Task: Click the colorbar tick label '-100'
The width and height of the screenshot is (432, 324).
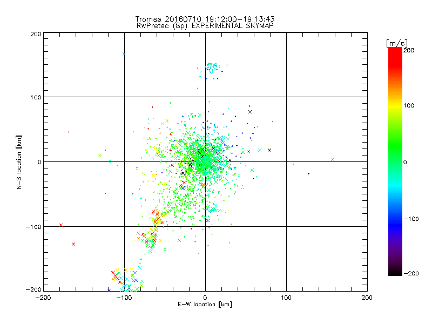Action: [x=411, y=219]
